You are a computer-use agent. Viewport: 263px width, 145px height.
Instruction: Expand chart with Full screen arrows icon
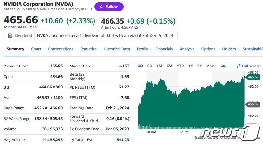point(238,66)
